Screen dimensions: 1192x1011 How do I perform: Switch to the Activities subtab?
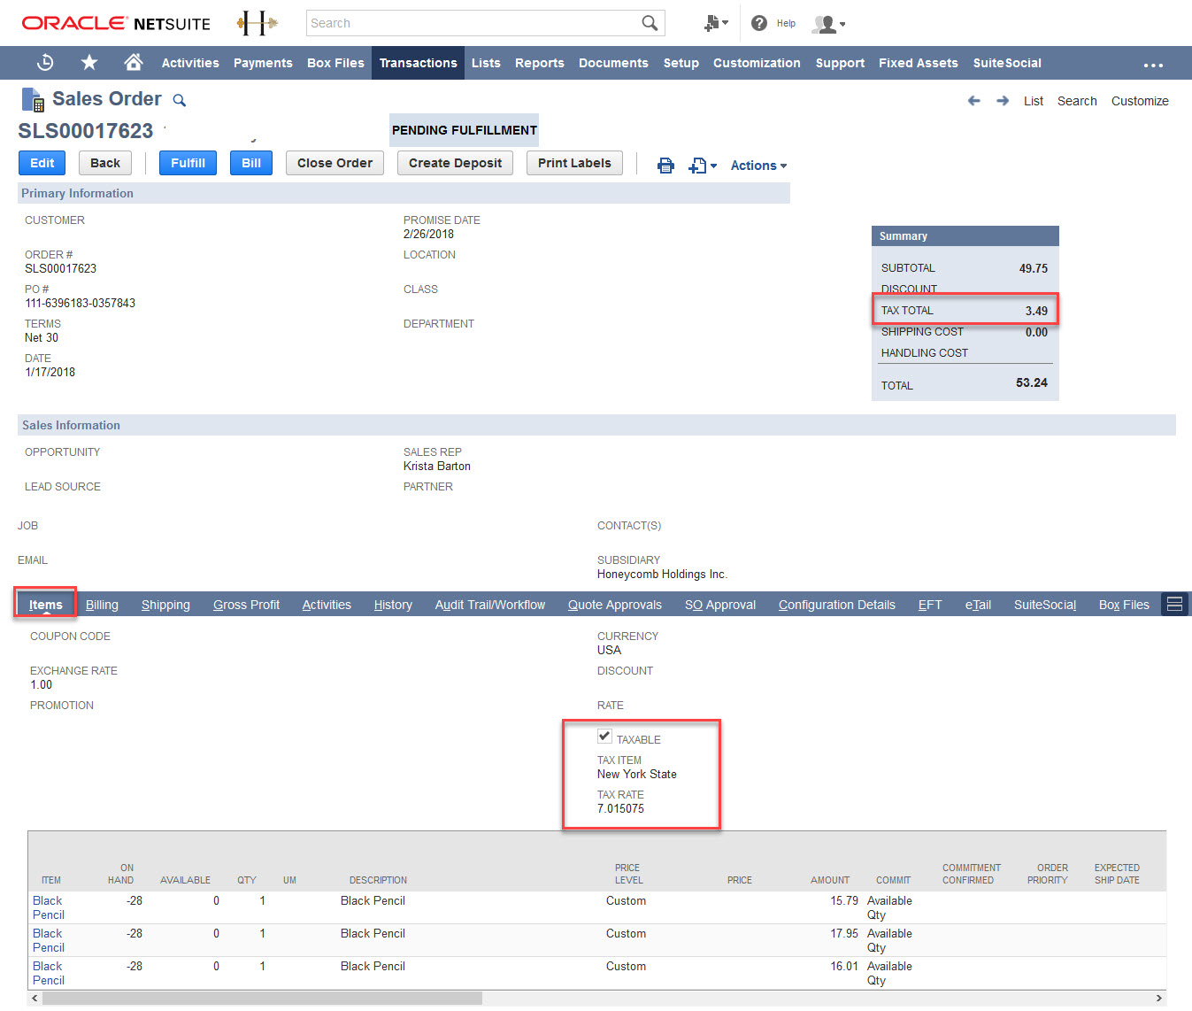coord(327,605)
